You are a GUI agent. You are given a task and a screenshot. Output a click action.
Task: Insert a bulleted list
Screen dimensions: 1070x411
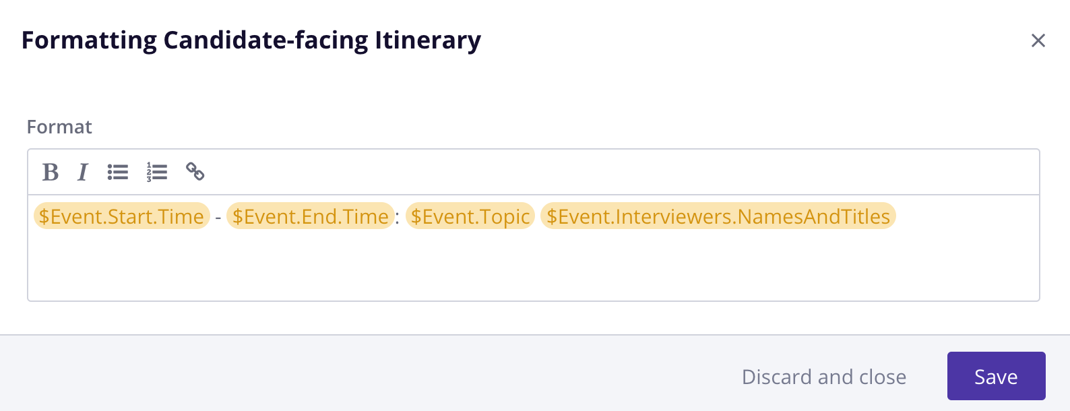click(x=118, y=172)
